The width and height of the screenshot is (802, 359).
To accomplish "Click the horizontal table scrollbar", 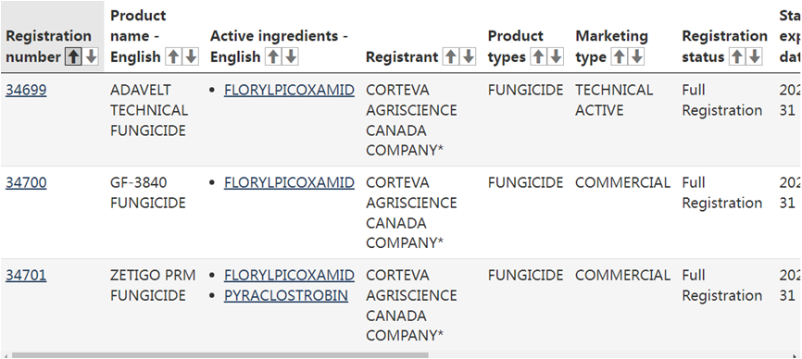I will [219, 355].
